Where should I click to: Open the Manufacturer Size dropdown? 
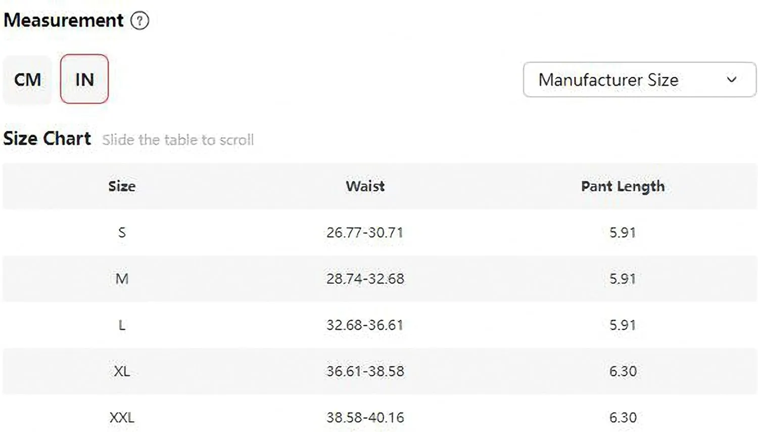tap(639, 79)
